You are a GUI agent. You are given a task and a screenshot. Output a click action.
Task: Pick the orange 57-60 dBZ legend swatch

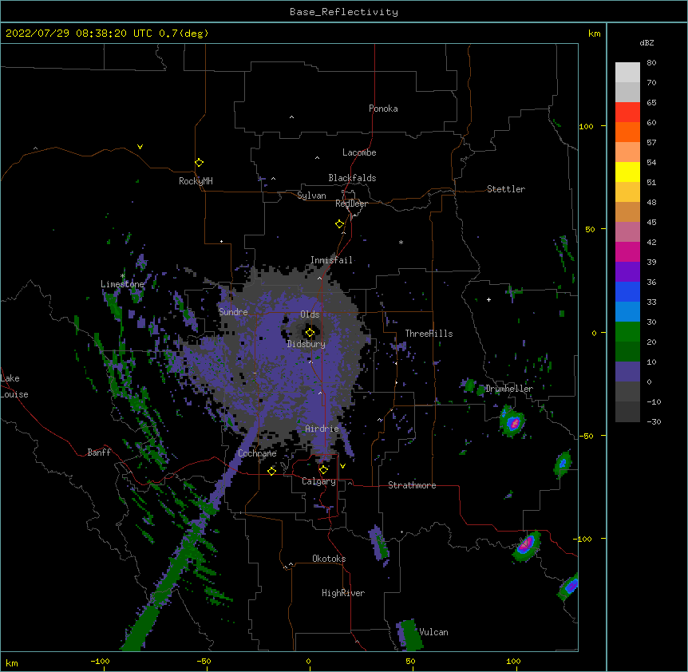pos(627,132)
